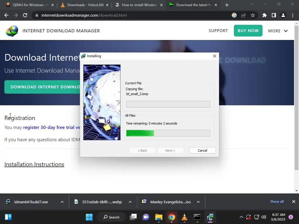Open the Chrome profile avatar
The image size is (299, 224).
pos(283,15)
